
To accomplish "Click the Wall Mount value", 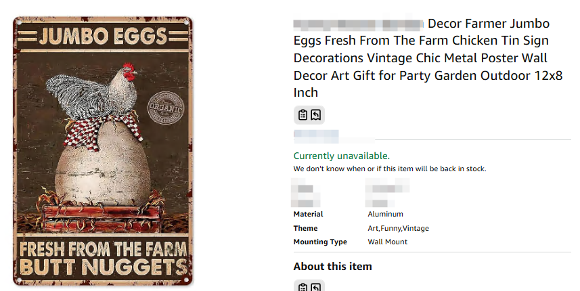I will (x=387, y=242).
